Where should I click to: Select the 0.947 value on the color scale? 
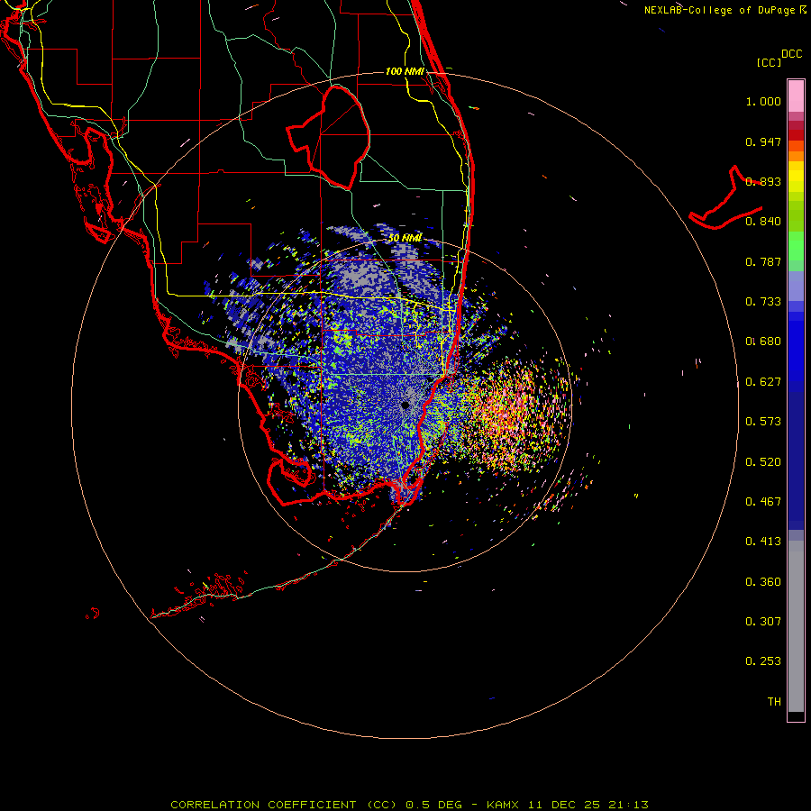(763, 141)
